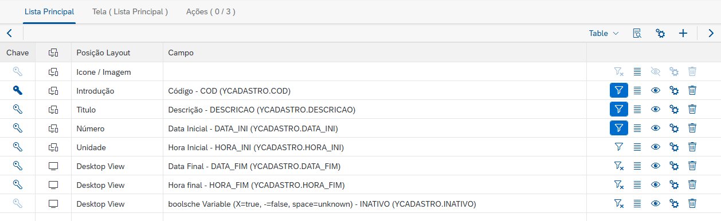
Task: Enable filter for INATIVO row
Action: (619, 203)
